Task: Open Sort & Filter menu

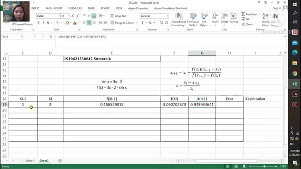Action: (x=265, y=20)
